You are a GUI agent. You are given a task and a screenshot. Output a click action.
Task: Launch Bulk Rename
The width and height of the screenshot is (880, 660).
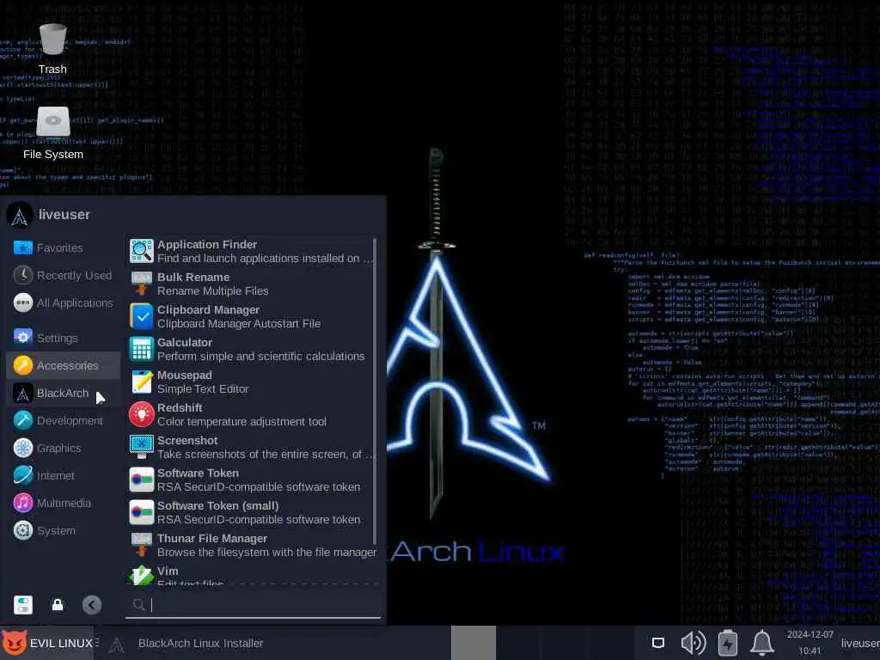[x=250, y=284]
